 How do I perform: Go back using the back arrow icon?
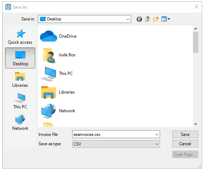pos(139,19)
